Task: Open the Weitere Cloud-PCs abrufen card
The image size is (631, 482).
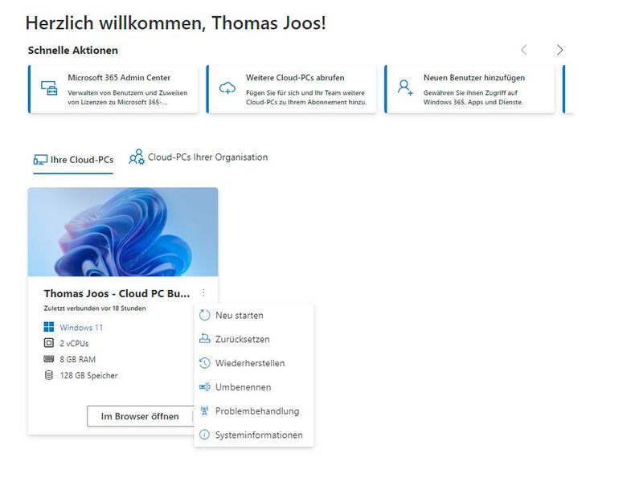Action: [x=291, y=89]
